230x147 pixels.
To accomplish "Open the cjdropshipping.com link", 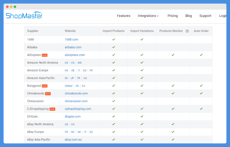I will click(x=78, y=109).
